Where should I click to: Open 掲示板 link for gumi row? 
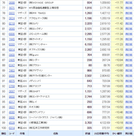[129, 55]
